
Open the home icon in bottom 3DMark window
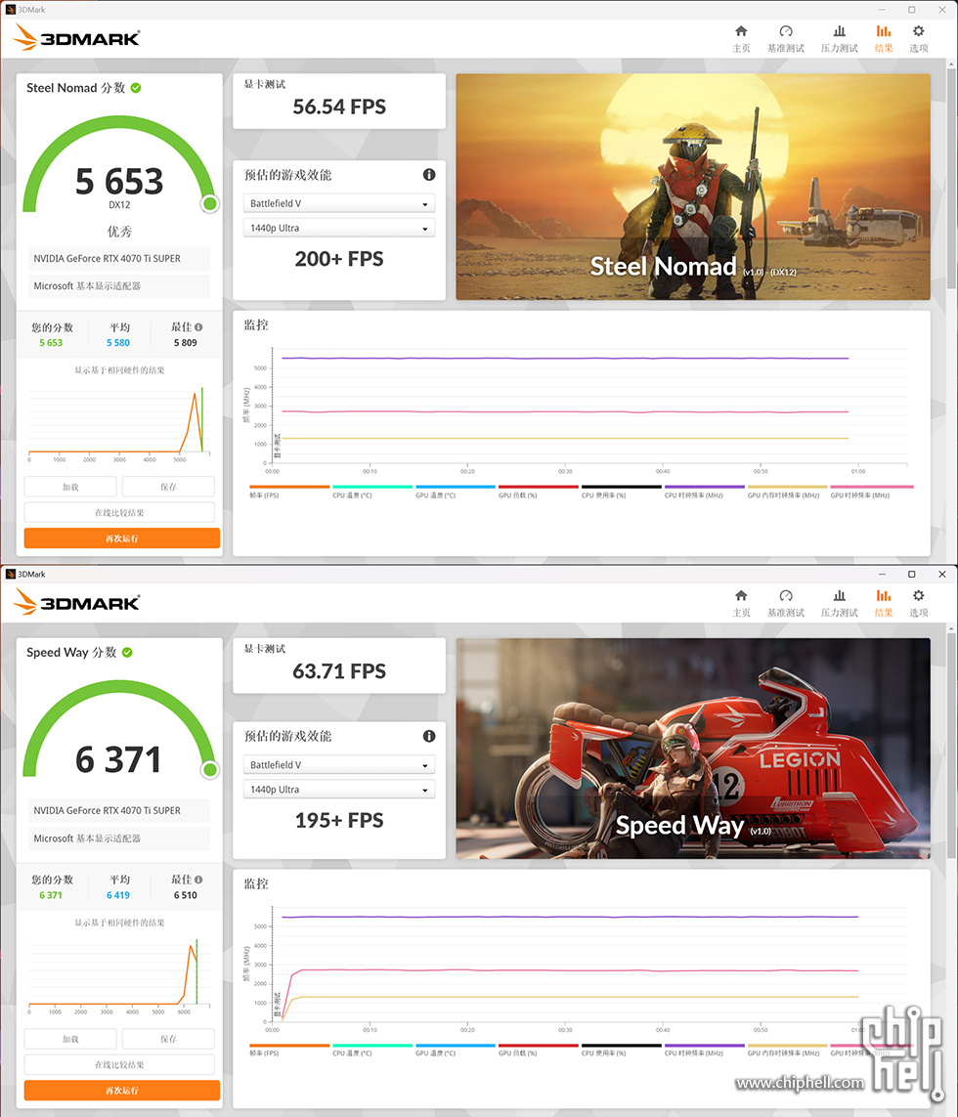click(741, 595)
